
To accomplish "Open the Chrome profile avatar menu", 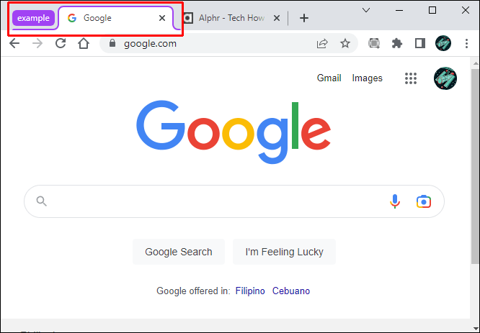I will [x=443, y=43].
